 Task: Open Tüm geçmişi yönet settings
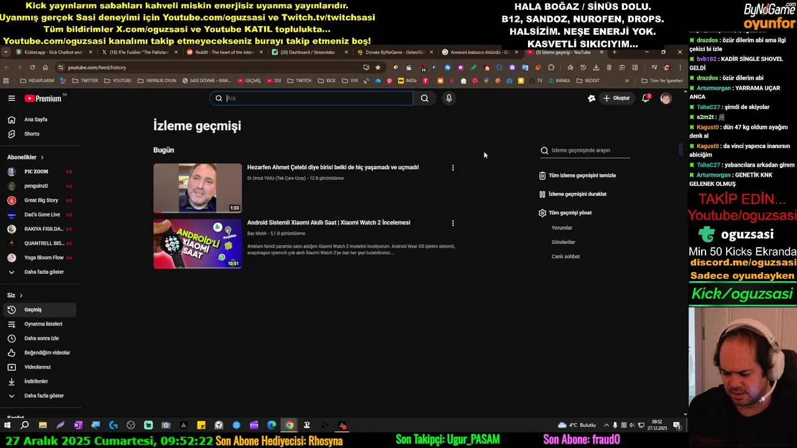pos(565,213)
